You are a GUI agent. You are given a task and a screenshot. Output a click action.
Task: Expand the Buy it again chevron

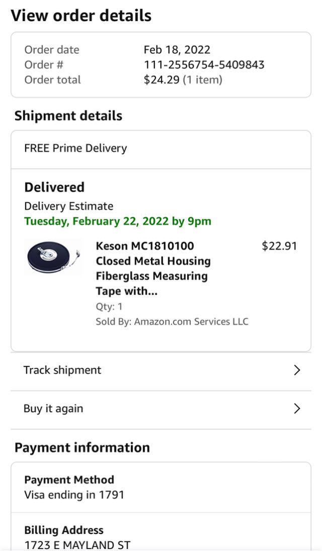[x=297, y=409]
